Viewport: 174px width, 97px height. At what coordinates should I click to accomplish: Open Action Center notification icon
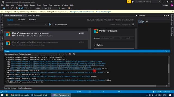(x=170, y=95)
